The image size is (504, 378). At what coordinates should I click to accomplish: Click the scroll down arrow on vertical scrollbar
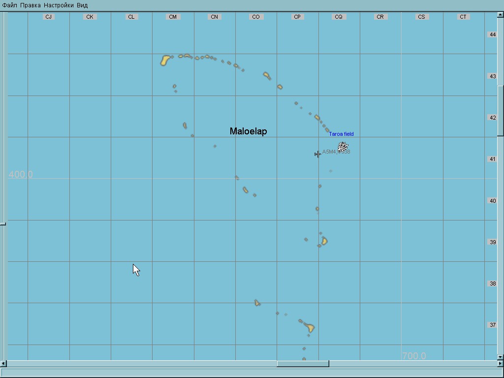pyautogui.click(x=501, y=357)
